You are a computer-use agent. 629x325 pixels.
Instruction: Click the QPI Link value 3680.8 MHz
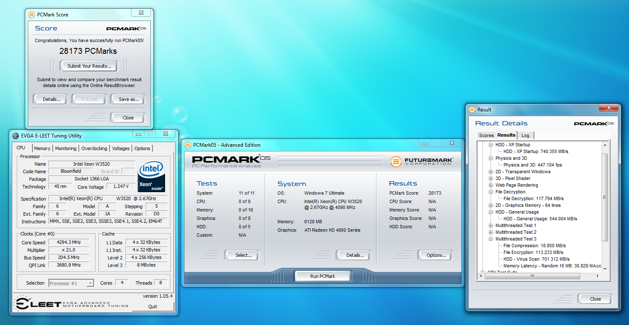[68, 265]
